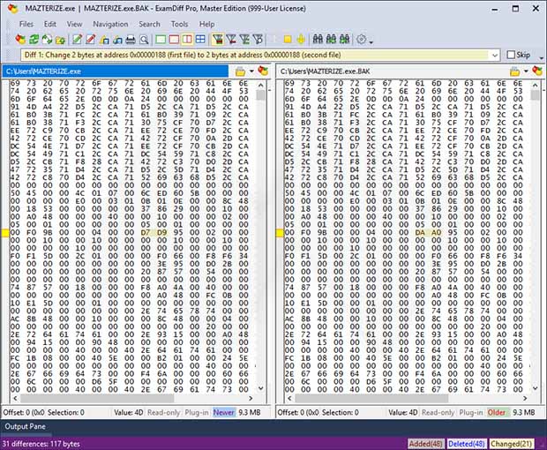The height and width of the screenshot is (450, 547).
Task: Click left pane browse folder icon
Action: point(240,71)
